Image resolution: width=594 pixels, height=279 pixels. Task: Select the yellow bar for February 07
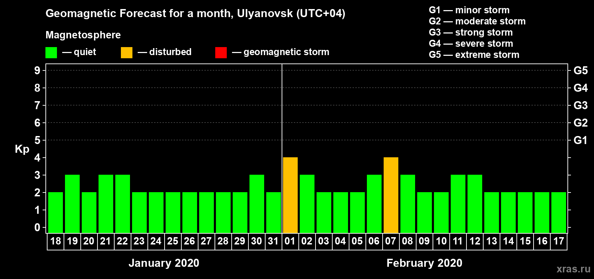point(391,195)
